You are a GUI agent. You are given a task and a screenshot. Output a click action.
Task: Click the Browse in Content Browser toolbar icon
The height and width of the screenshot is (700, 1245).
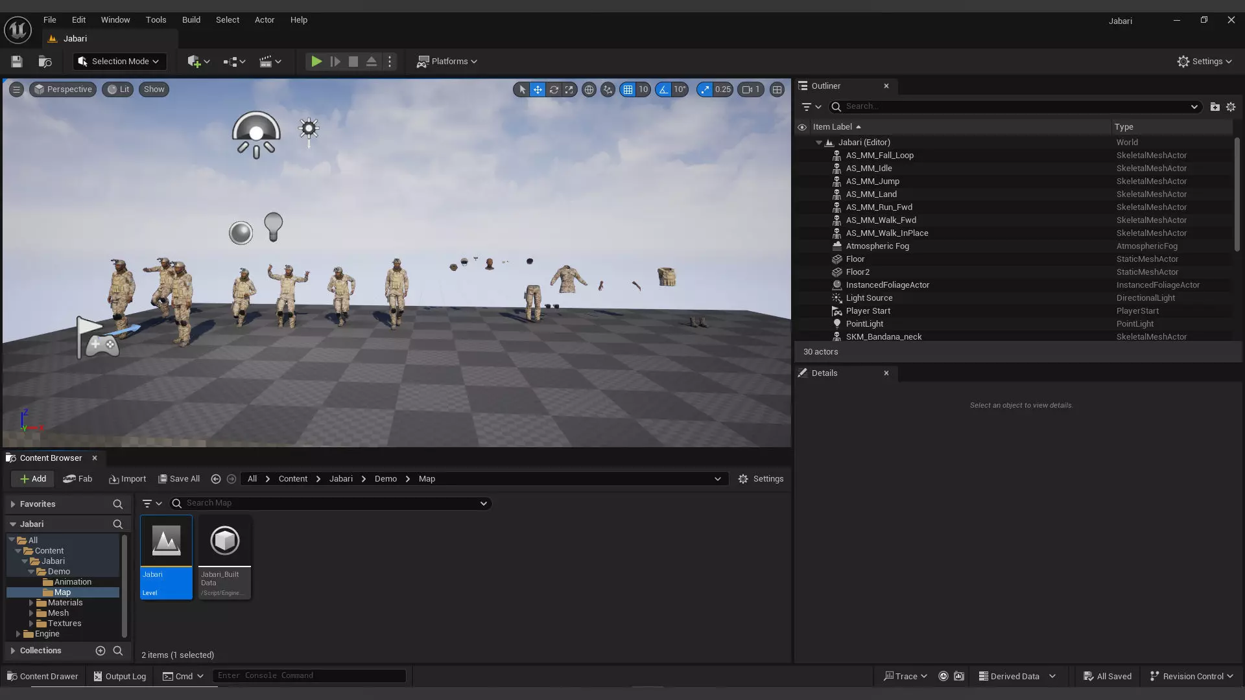click(45, 62)
